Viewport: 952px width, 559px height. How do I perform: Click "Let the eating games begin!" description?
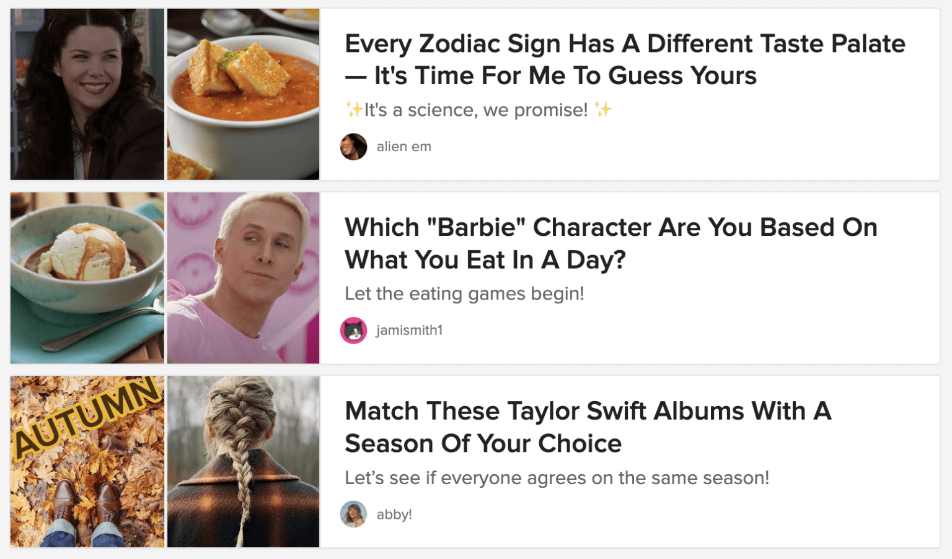(464, 293)
